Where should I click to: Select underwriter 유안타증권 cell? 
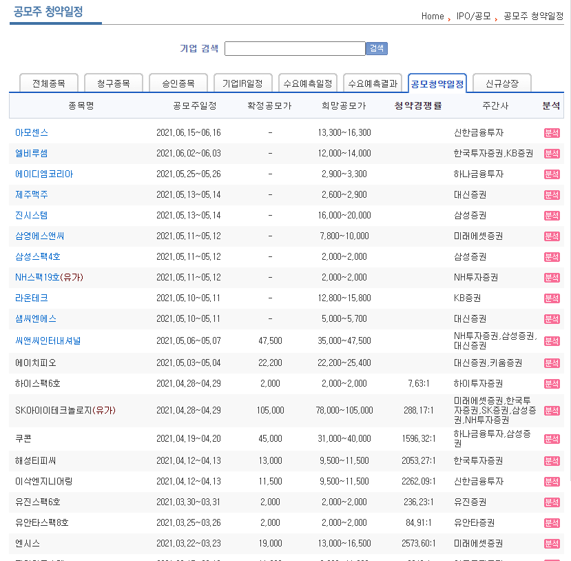[474, 522]
